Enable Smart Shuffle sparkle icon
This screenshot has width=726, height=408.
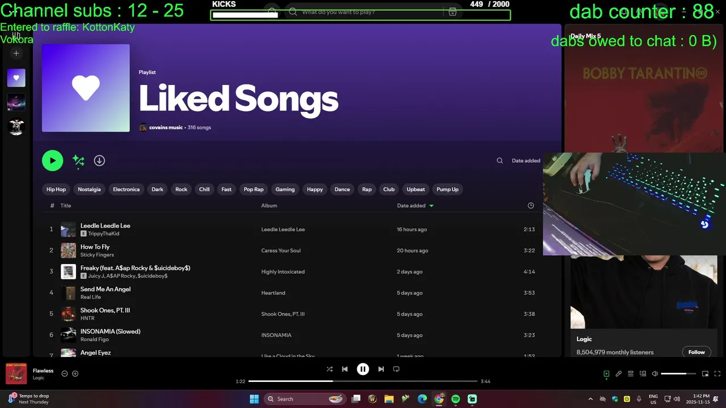click(x=78, y=161)
